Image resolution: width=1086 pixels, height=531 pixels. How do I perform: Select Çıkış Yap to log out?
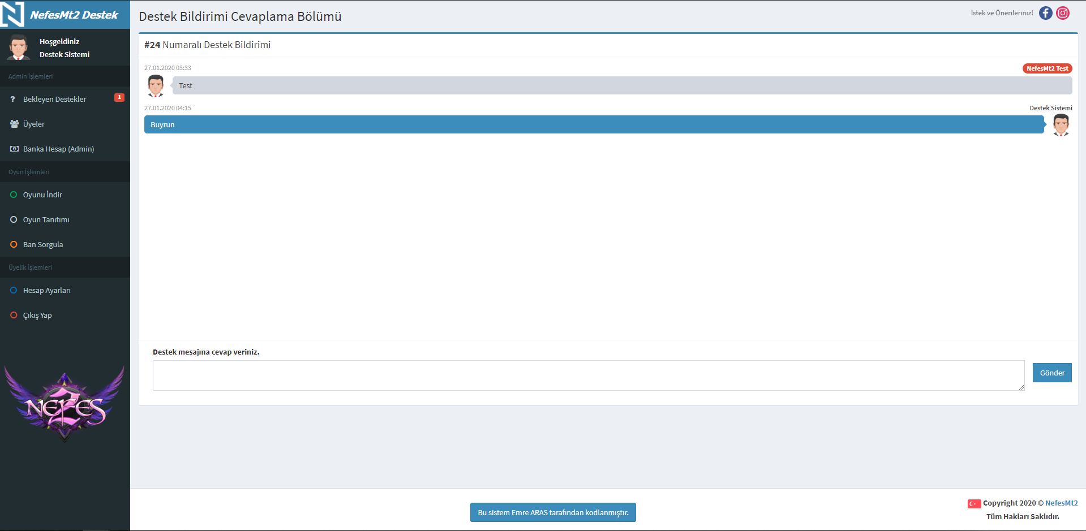click(x=65, y=315)
